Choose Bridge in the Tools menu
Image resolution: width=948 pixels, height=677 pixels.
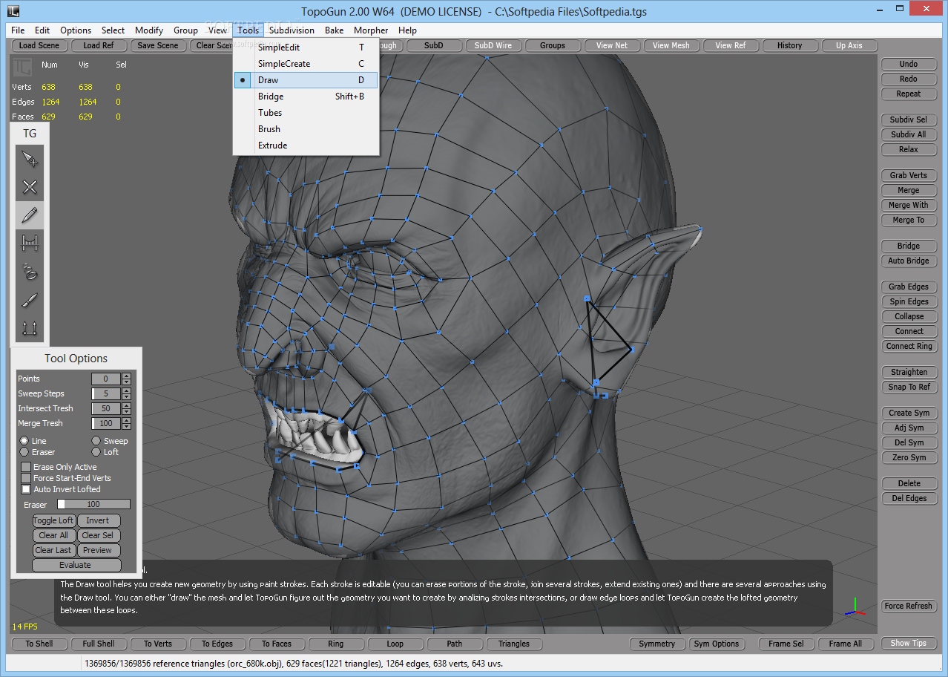(x=306, y=97)
